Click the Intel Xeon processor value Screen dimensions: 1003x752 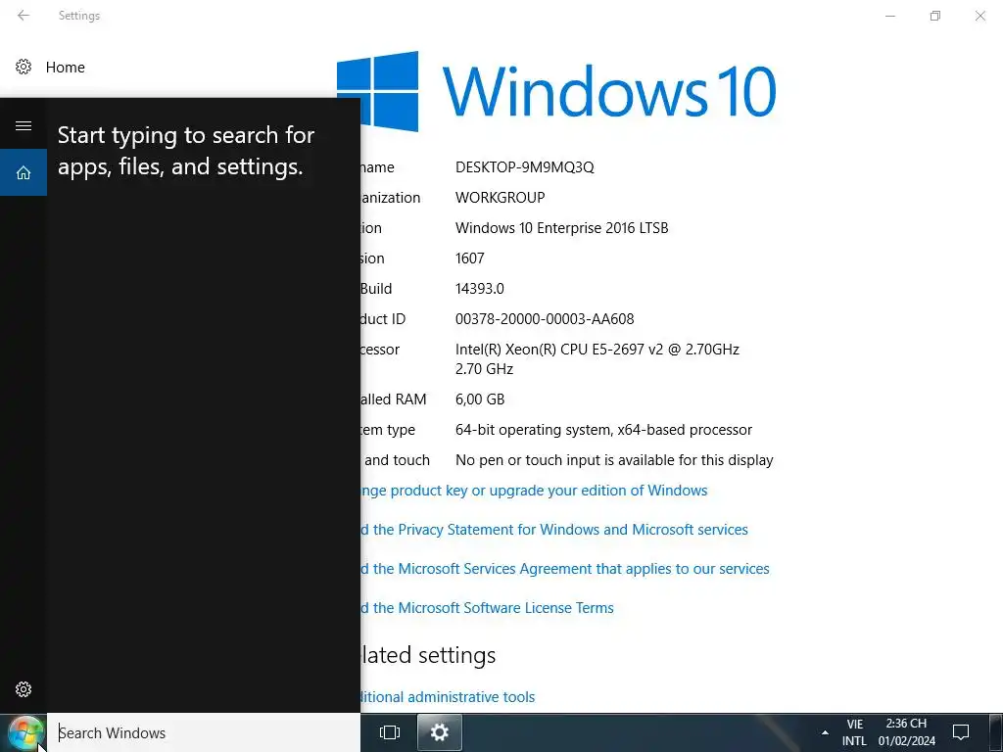coord(597,358)
